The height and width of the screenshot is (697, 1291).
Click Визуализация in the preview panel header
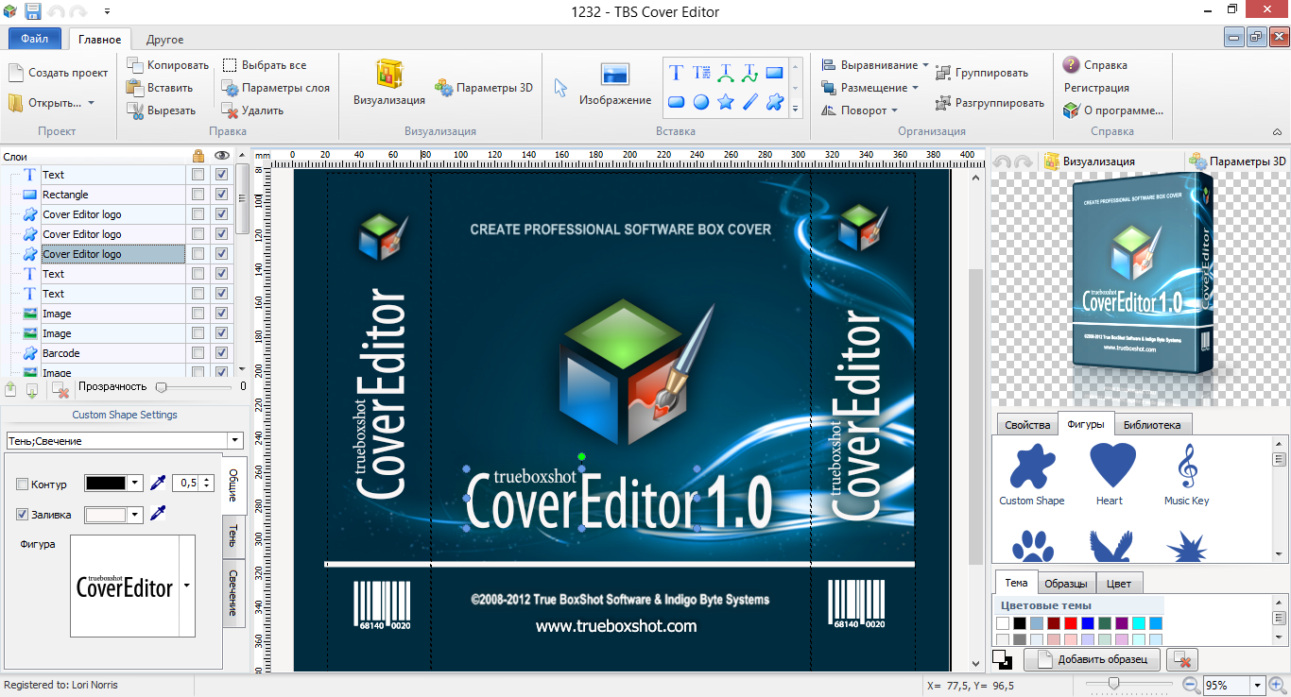pyautogui.click(x=1089, y=161)
